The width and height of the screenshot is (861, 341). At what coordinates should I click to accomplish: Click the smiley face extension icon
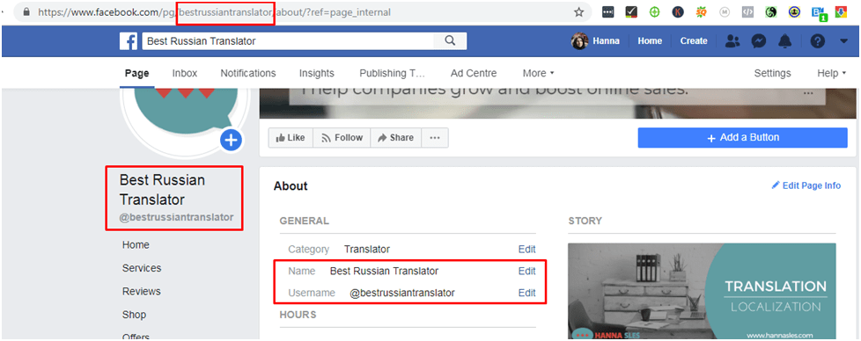[794, 12]
